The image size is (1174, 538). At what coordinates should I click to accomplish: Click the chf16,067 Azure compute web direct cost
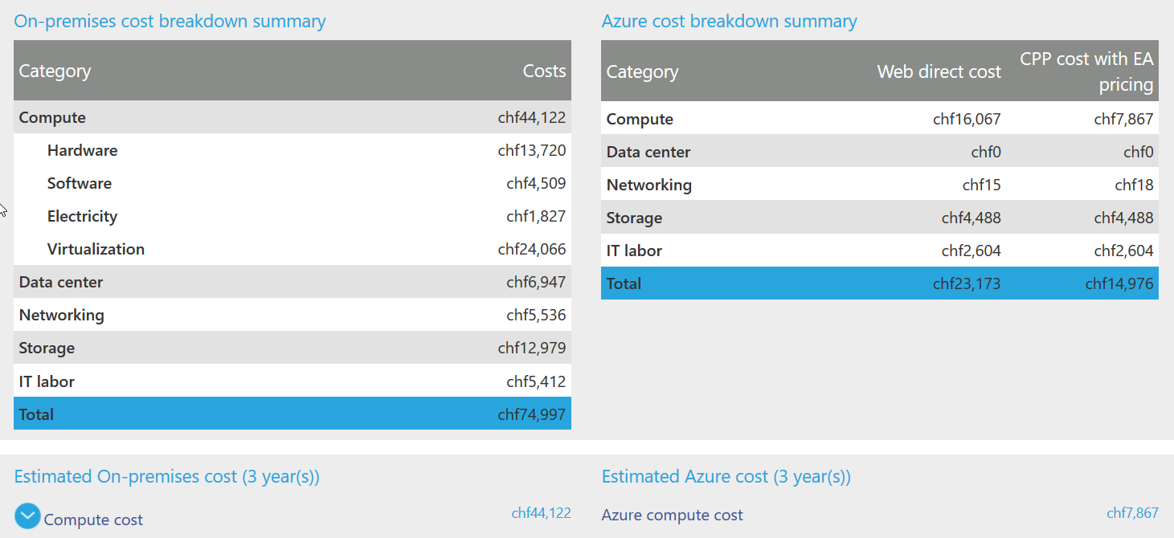pyautogui.click(x=967, y=119)
